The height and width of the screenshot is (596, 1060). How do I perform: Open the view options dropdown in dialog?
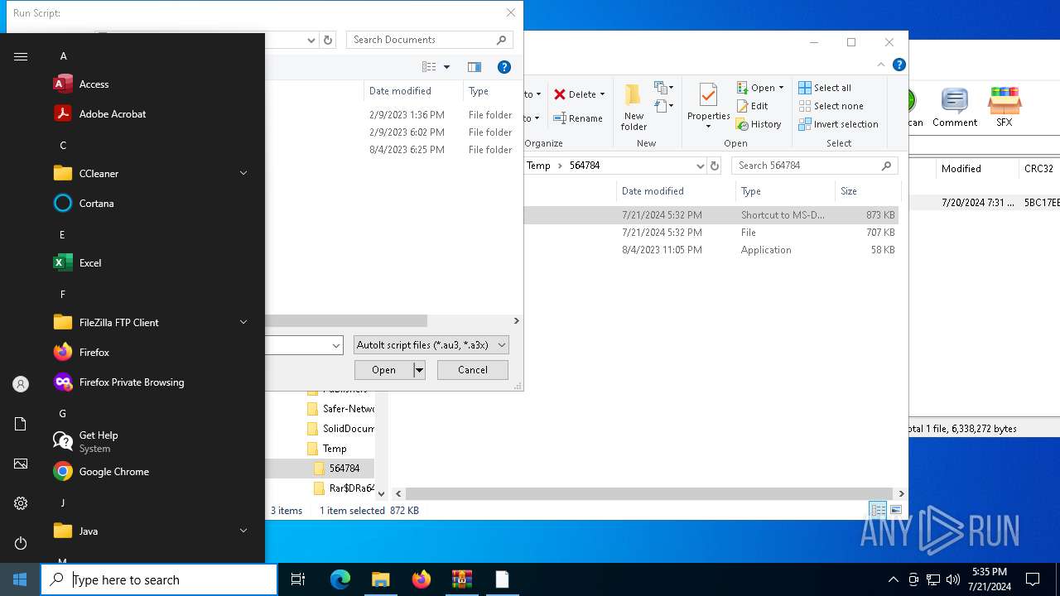[x=446, y=67]
